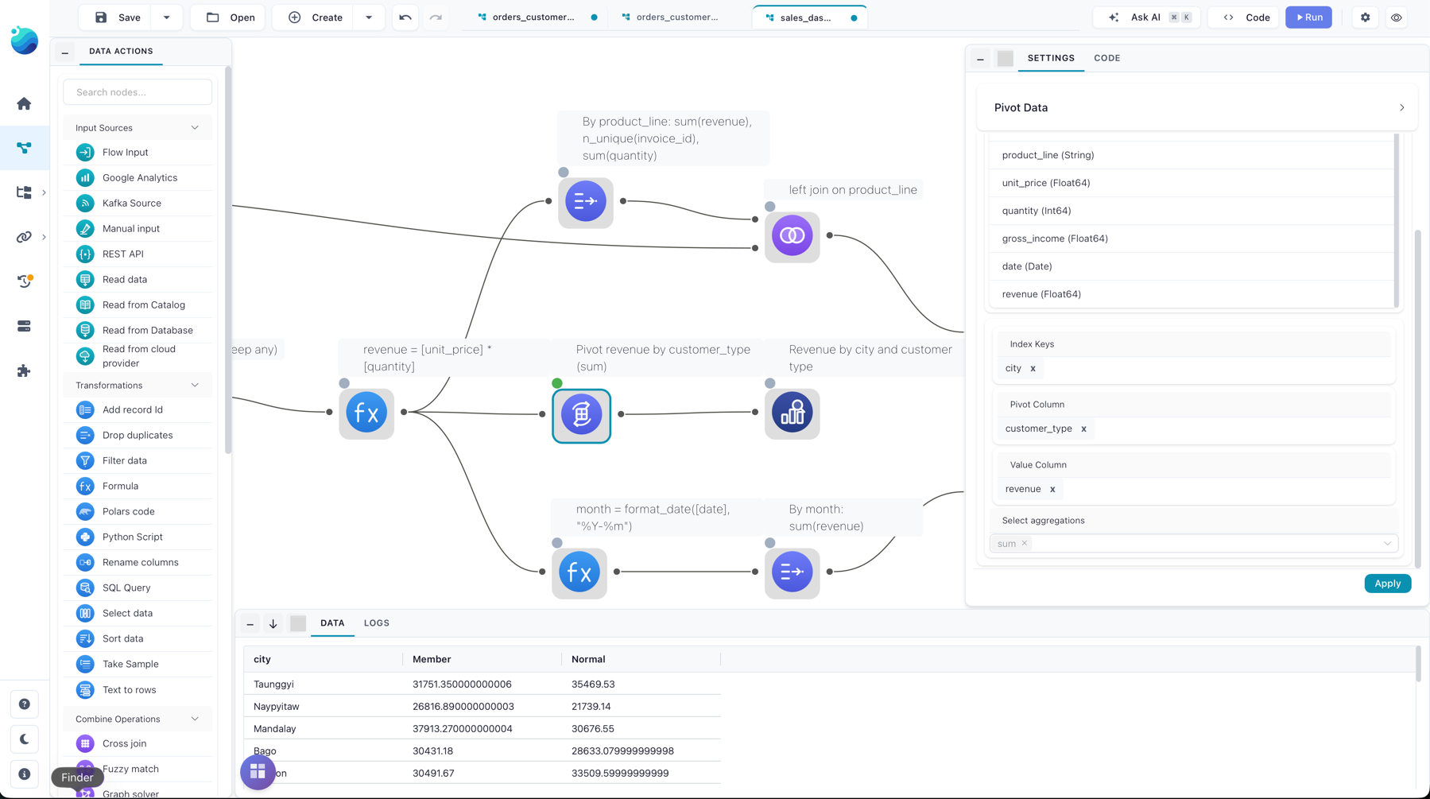Viewport: 1430px width, 799px height.
Task: Click the Search nodes input field
Action: point(138,92)
